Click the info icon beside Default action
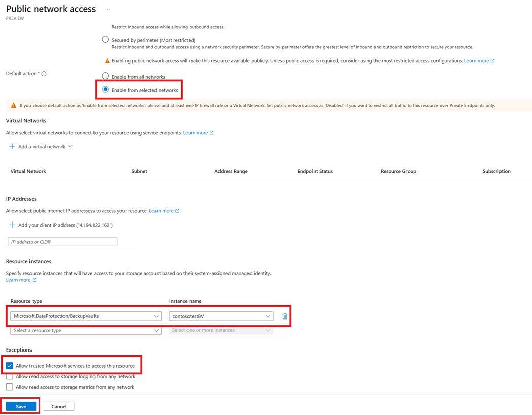The height and width of the screenshot is (415, 532). [x=44, y=74]
